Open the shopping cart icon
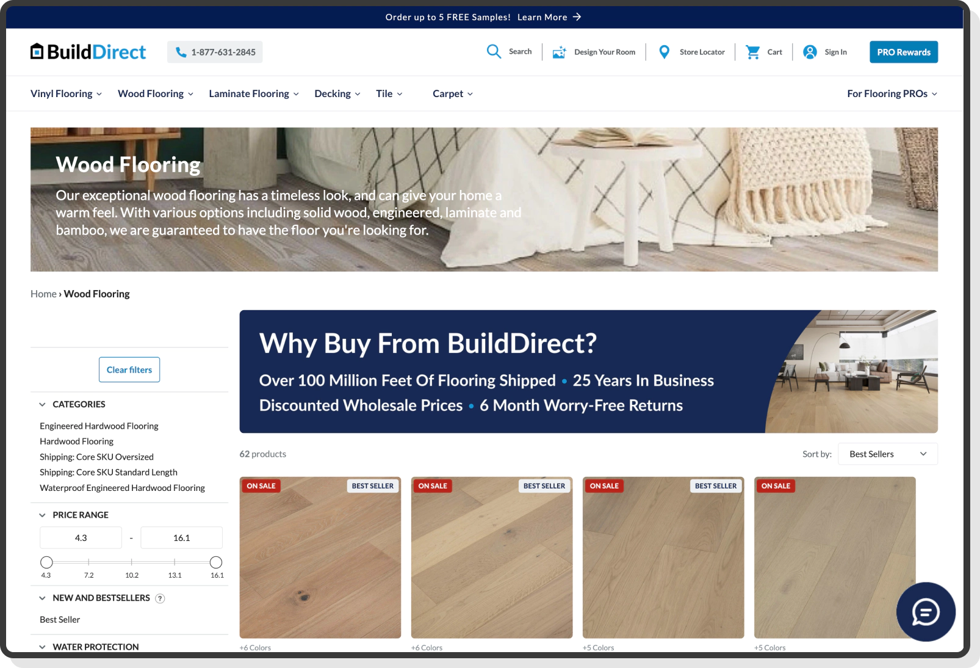This screenshot has height=668, width=980. [x=752, y=53]
